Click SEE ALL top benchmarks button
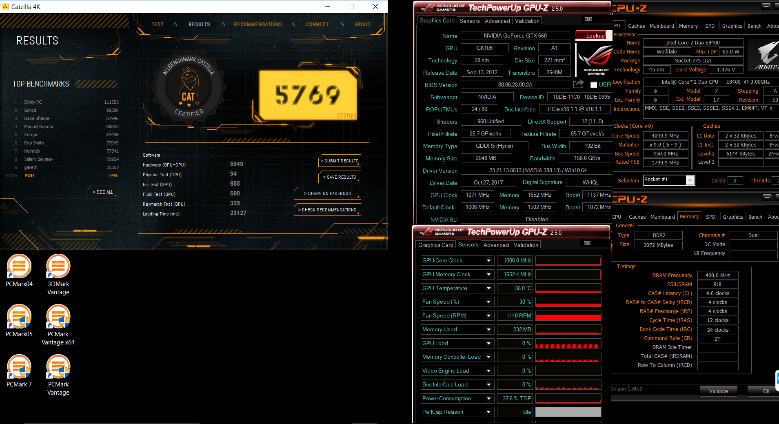The width and height of the screenshot is (779, 424). (x=102, y=192)
